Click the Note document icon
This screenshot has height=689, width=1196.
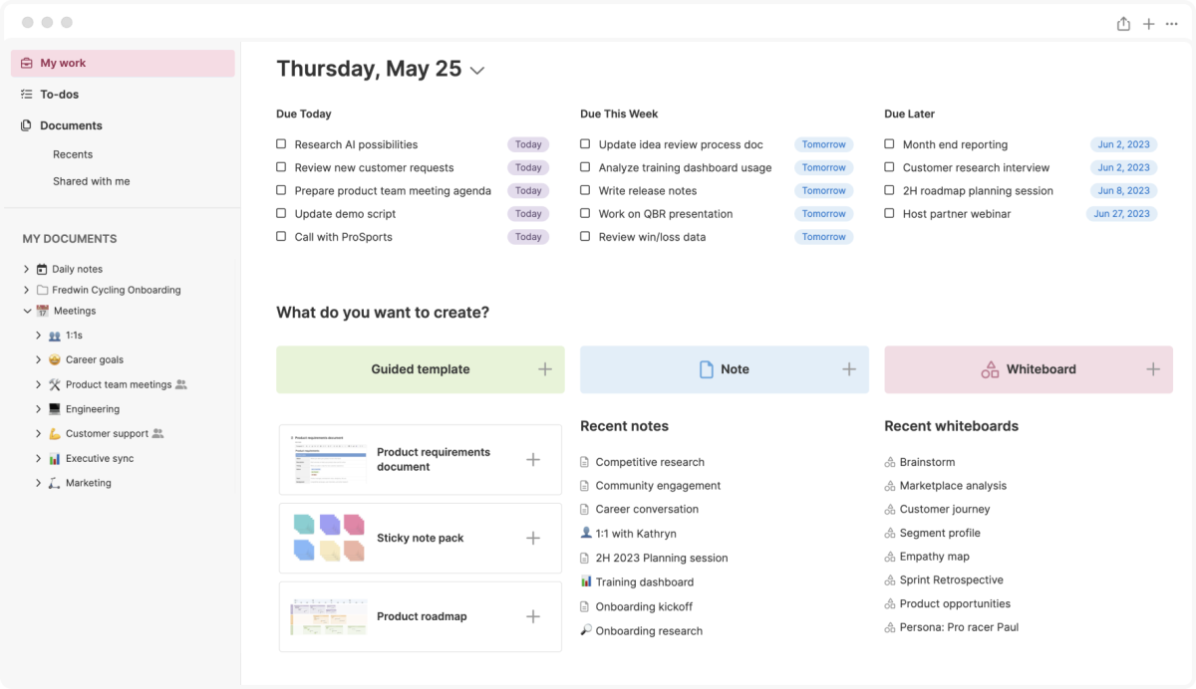[x=706, y=369]
